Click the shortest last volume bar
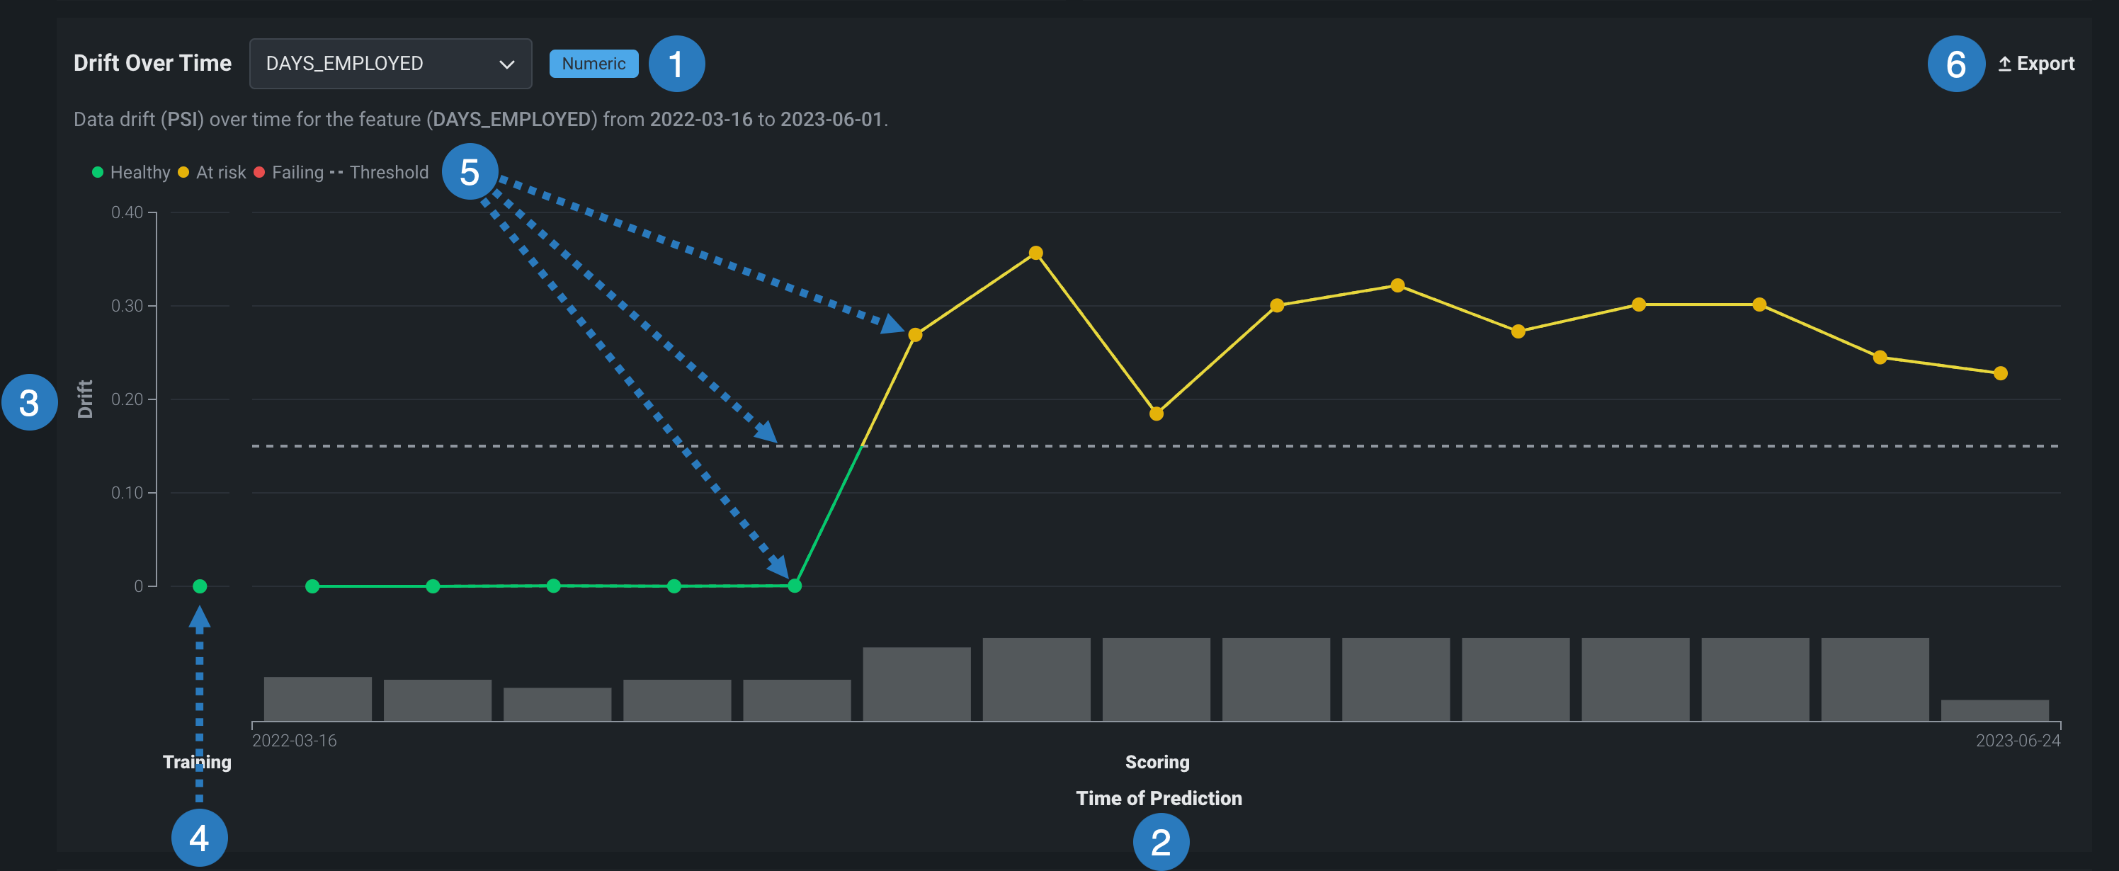 click(1995, 710)
